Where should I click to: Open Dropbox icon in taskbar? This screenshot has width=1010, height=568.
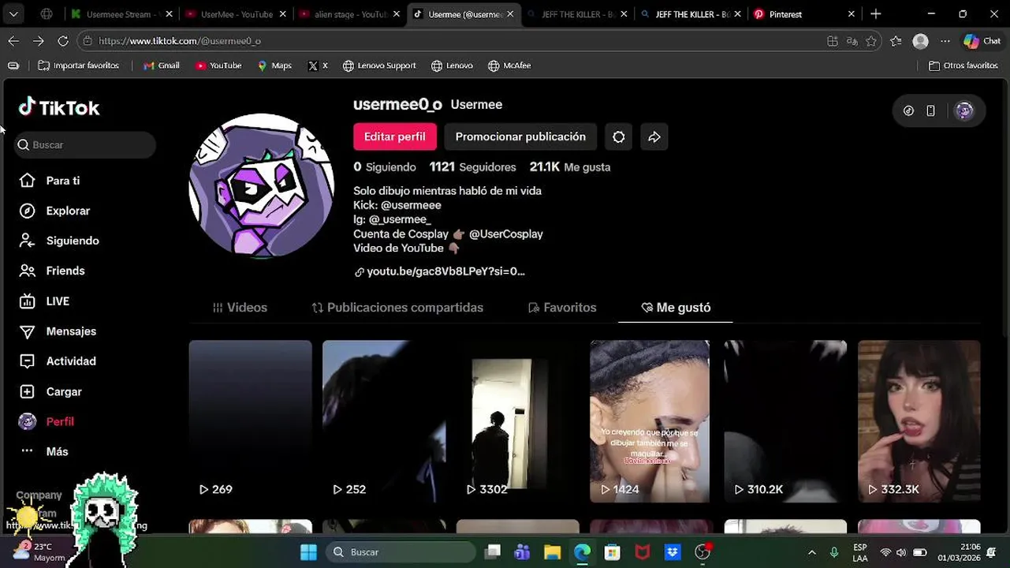673,552
